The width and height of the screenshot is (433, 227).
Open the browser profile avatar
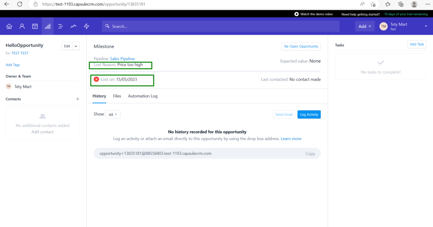pos(414,4)
